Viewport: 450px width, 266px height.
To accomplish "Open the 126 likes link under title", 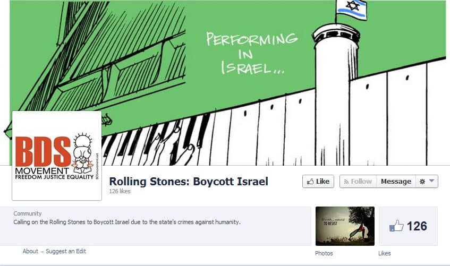I will (x=120, y=191).
